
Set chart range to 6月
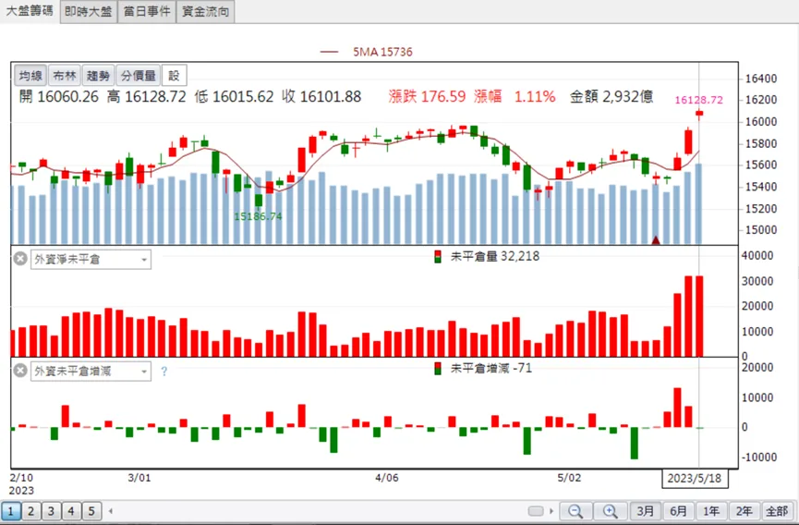coord(678,511)
